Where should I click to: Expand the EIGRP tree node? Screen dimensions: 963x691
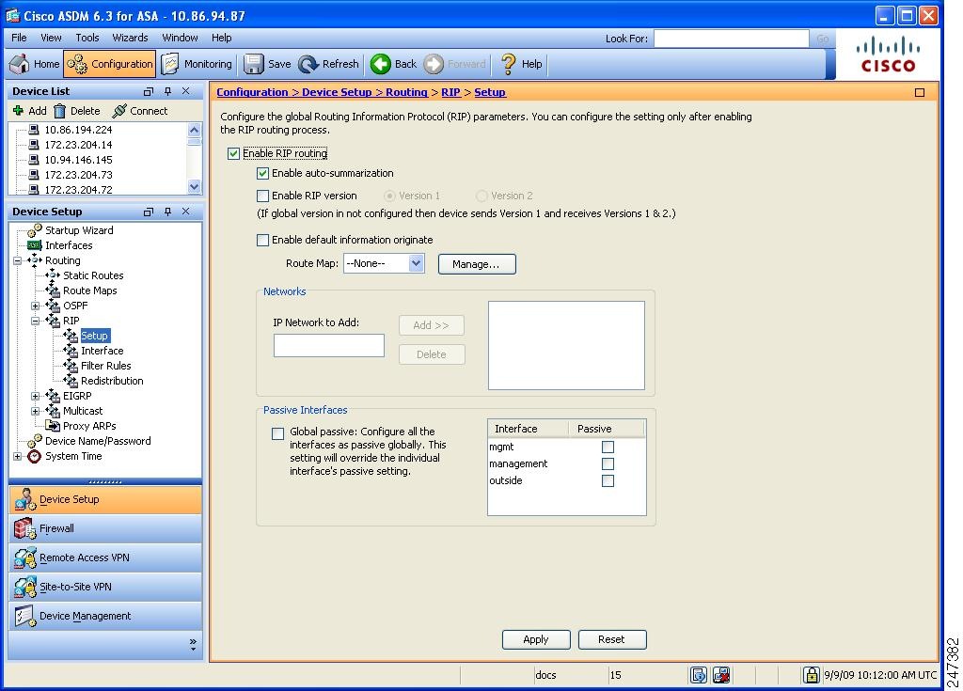pyautogui.click(x=34, y=396)
